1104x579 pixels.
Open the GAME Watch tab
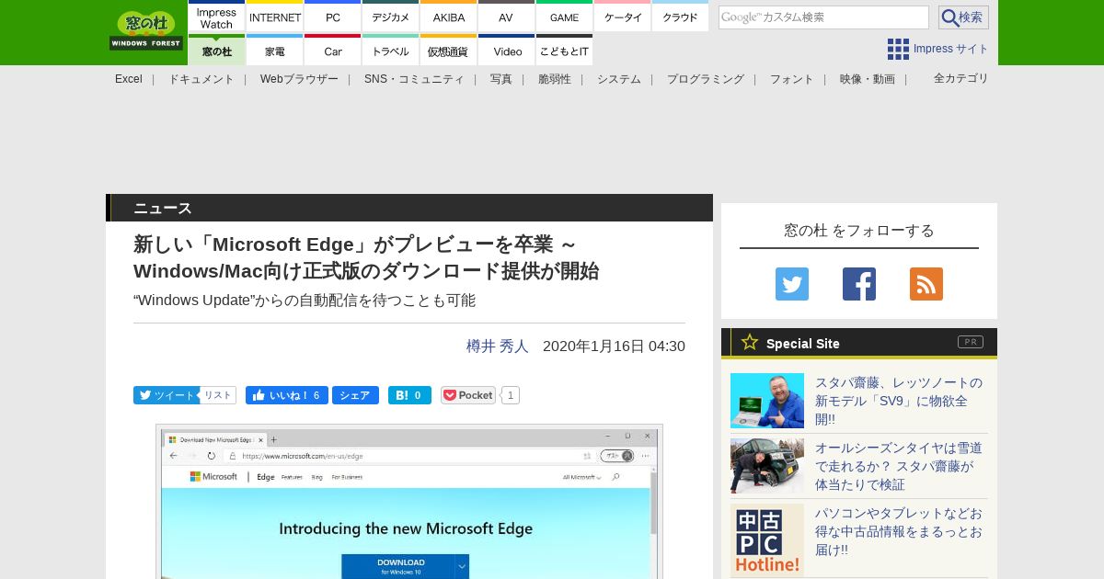click(x=564, y=17)
